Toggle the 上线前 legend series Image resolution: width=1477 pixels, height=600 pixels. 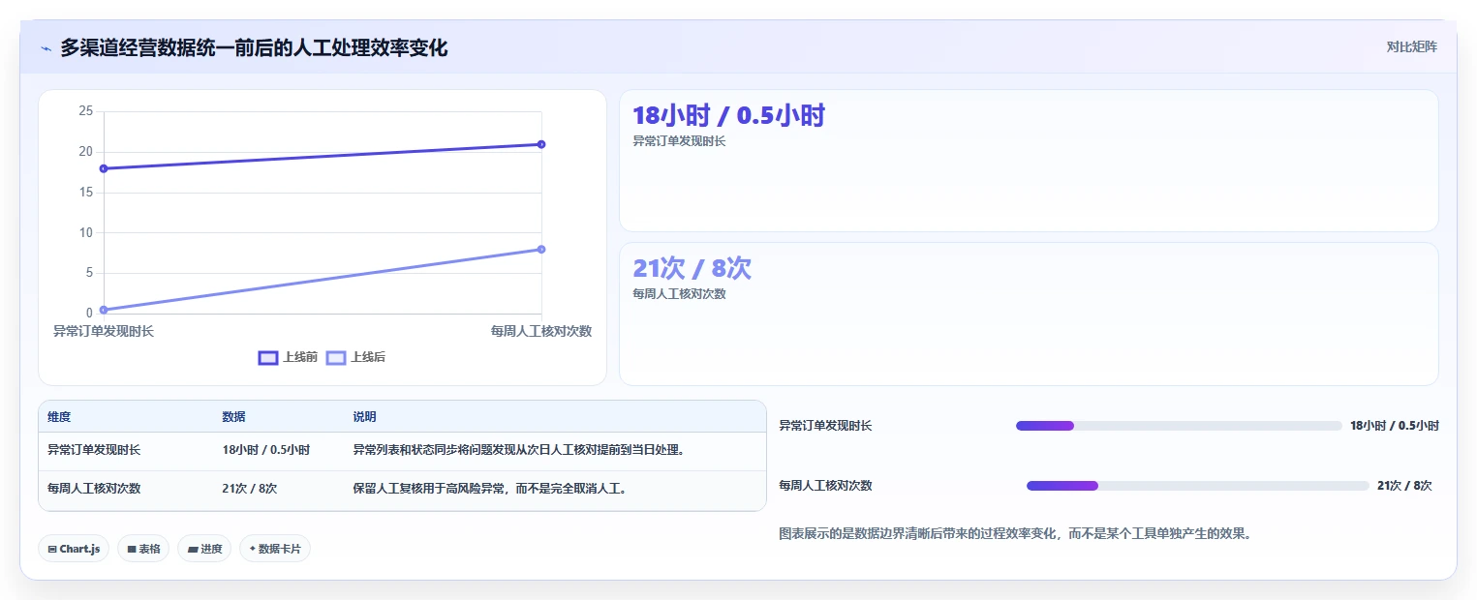[x=288, y=357]
